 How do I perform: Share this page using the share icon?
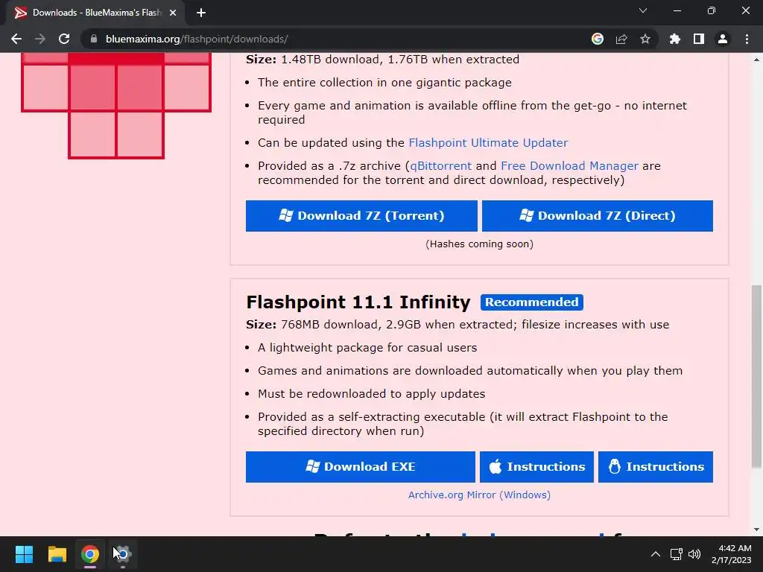coord(621,39)
